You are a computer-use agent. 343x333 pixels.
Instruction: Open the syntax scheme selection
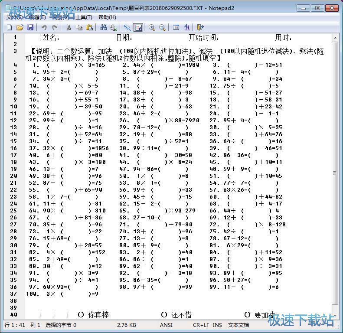click(176, 27)
